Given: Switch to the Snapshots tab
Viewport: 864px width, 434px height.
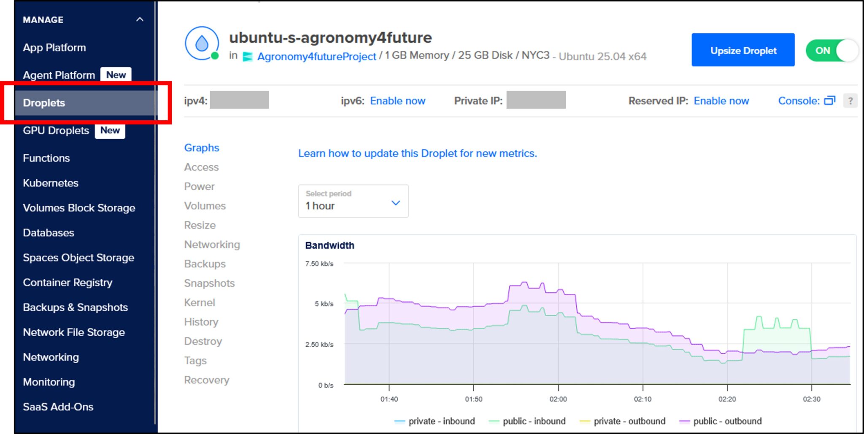Looking at the screenshot, I should click(209, 283).
